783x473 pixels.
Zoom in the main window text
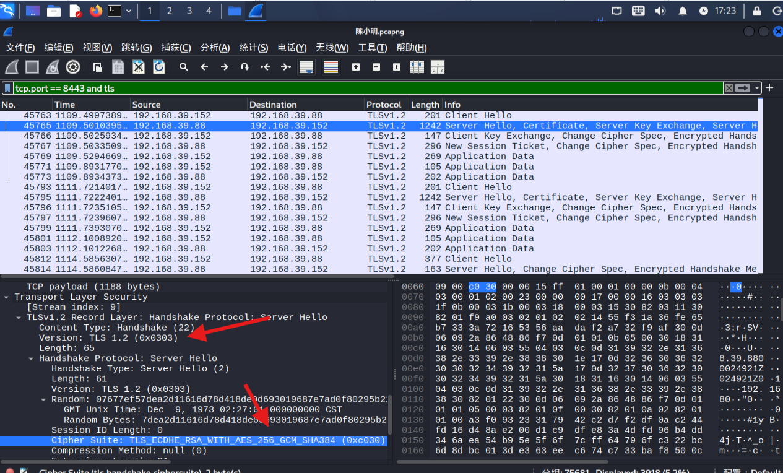click(356, 67)
